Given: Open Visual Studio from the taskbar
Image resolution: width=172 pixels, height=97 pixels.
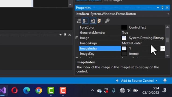Looking at the screenshot, I should (x=3, y=90).
